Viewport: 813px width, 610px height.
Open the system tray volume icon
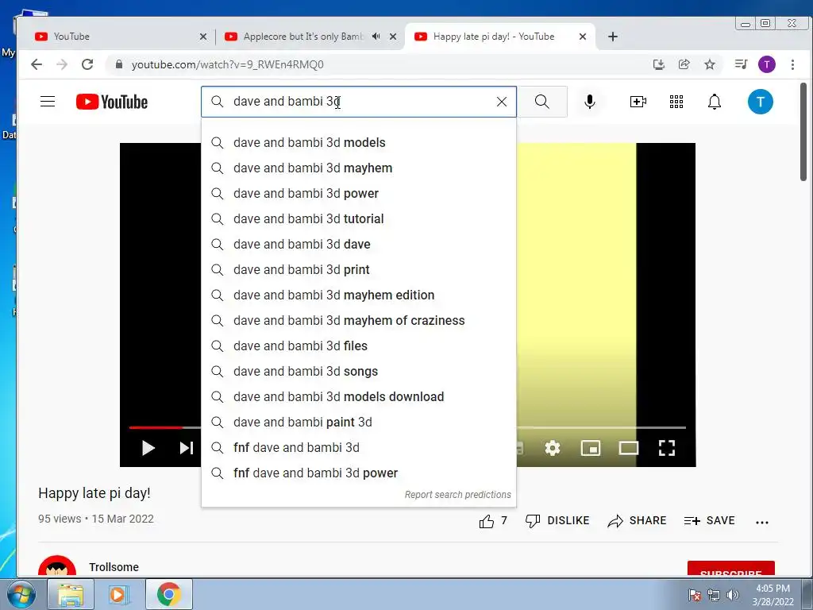(733, 595)
